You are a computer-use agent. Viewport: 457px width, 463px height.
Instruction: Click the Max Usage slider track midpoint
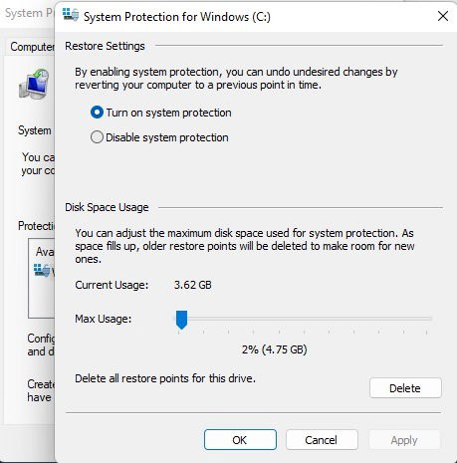303,319
